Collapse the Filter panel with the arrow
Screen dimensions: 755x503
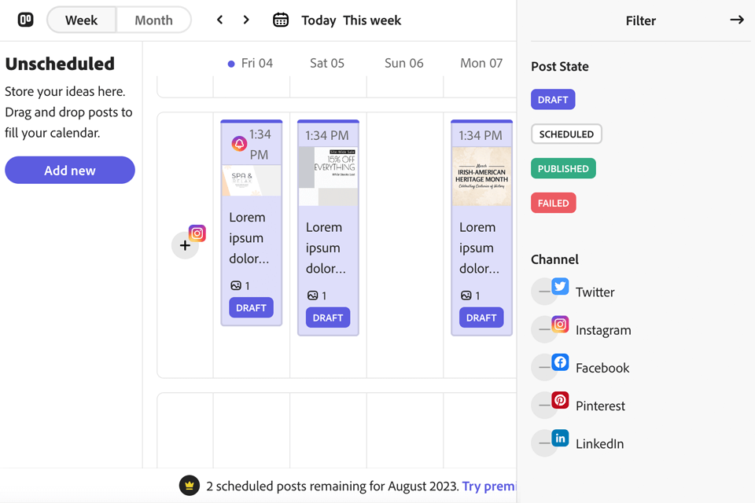(736, 20)
